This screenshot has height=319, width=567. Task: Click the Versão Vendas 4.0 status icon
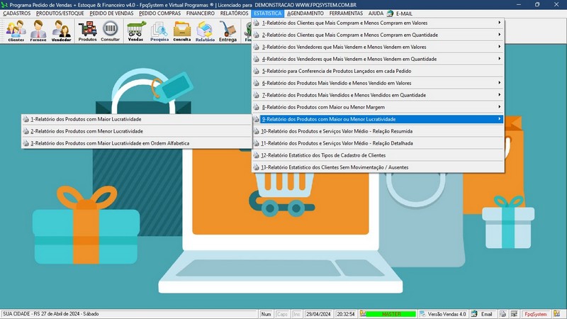(422, 314)
